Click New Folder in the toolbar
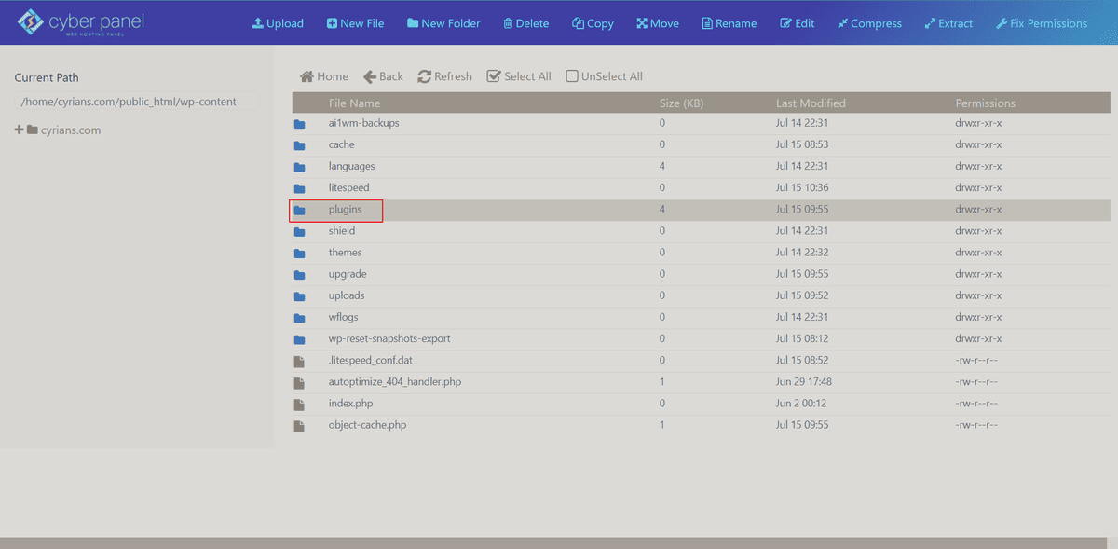The height and width of the screenshot is (549, 1118). [443, 23]
